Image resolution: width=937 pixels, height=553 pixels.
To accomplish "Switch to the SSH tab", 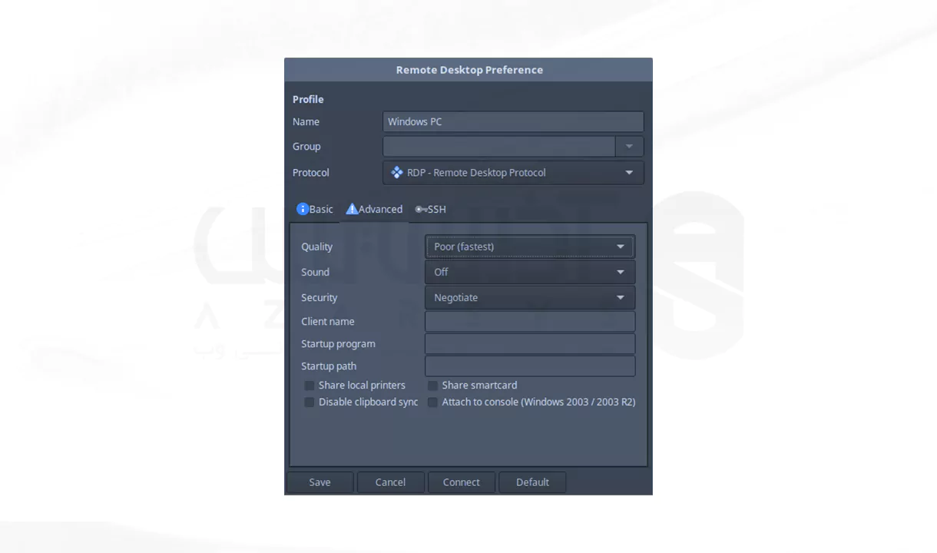I will click(431, 209).
